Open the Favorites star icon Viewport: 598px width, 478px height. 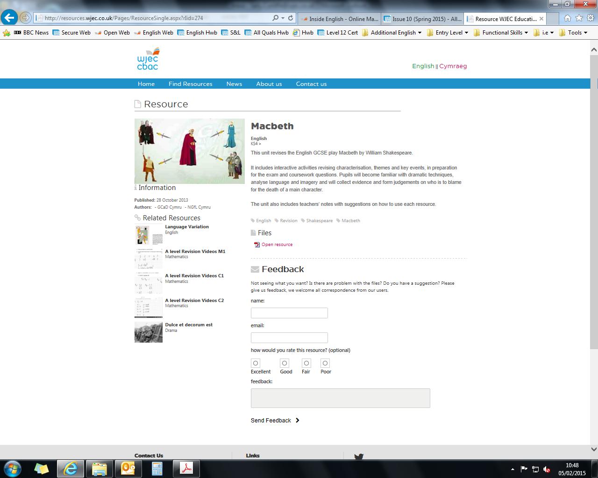click(x=579, y=18)
